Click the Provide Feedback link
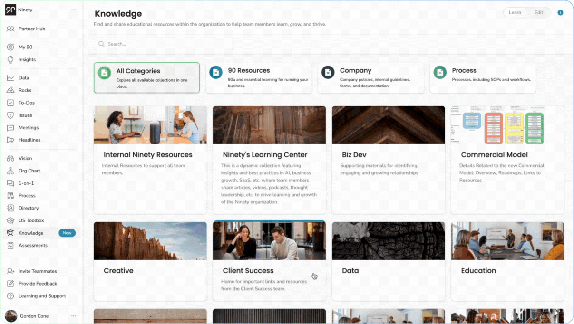Image resolution: width=574 pixels, height=324 pixels. (38, 284)
